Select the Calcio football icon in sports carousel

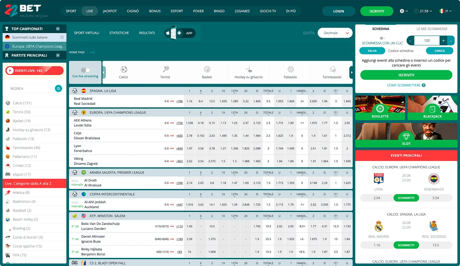pyautogui.click(x=124, y=69)
